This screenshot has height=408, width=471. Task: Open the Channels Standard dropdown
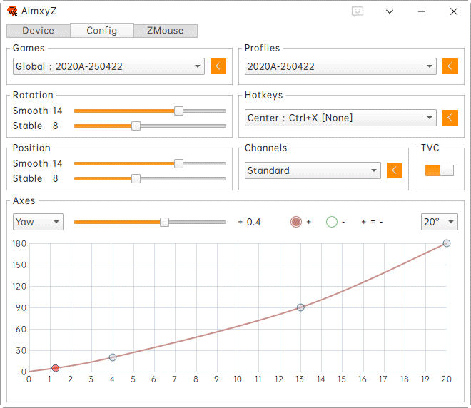click(x=312, y=170)
